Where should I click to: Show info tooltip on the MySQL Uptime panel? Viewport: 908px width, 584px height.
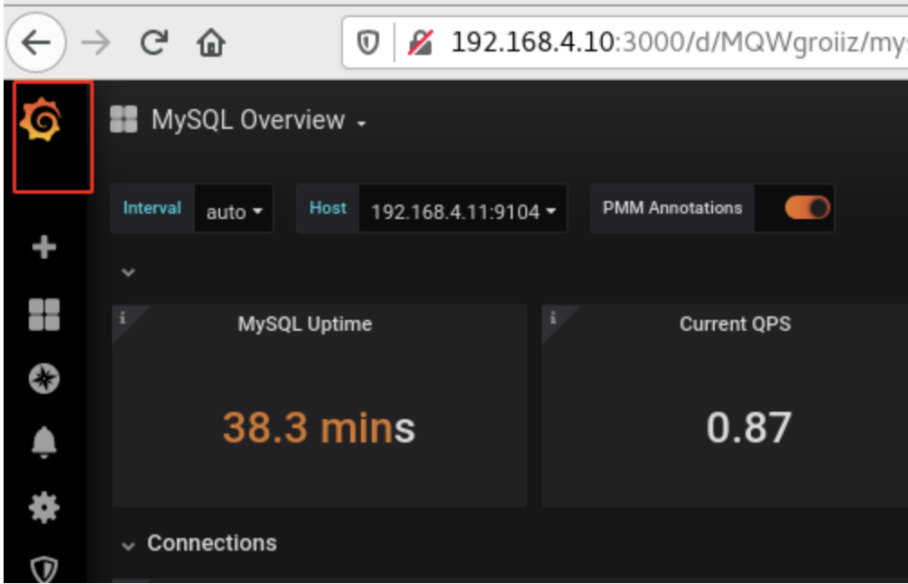click(x=122, y=317)
